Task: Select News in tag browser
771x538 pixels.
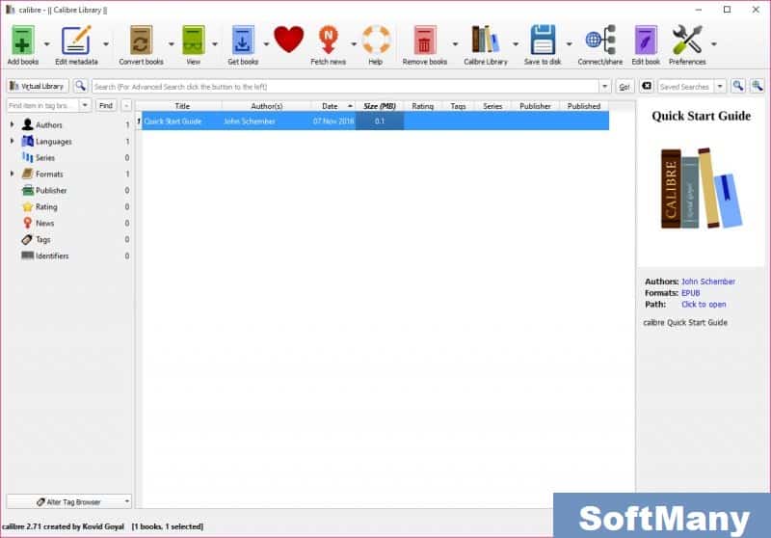Action: click(x=44, y=223)
